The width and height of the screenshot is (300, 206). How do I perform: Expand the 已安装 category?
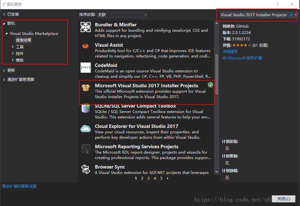click(x=4, y=14)
